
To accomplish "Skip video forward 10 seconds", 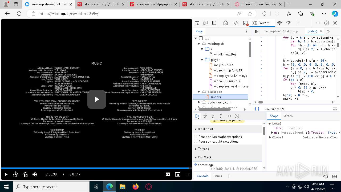I will coord(25,174).
